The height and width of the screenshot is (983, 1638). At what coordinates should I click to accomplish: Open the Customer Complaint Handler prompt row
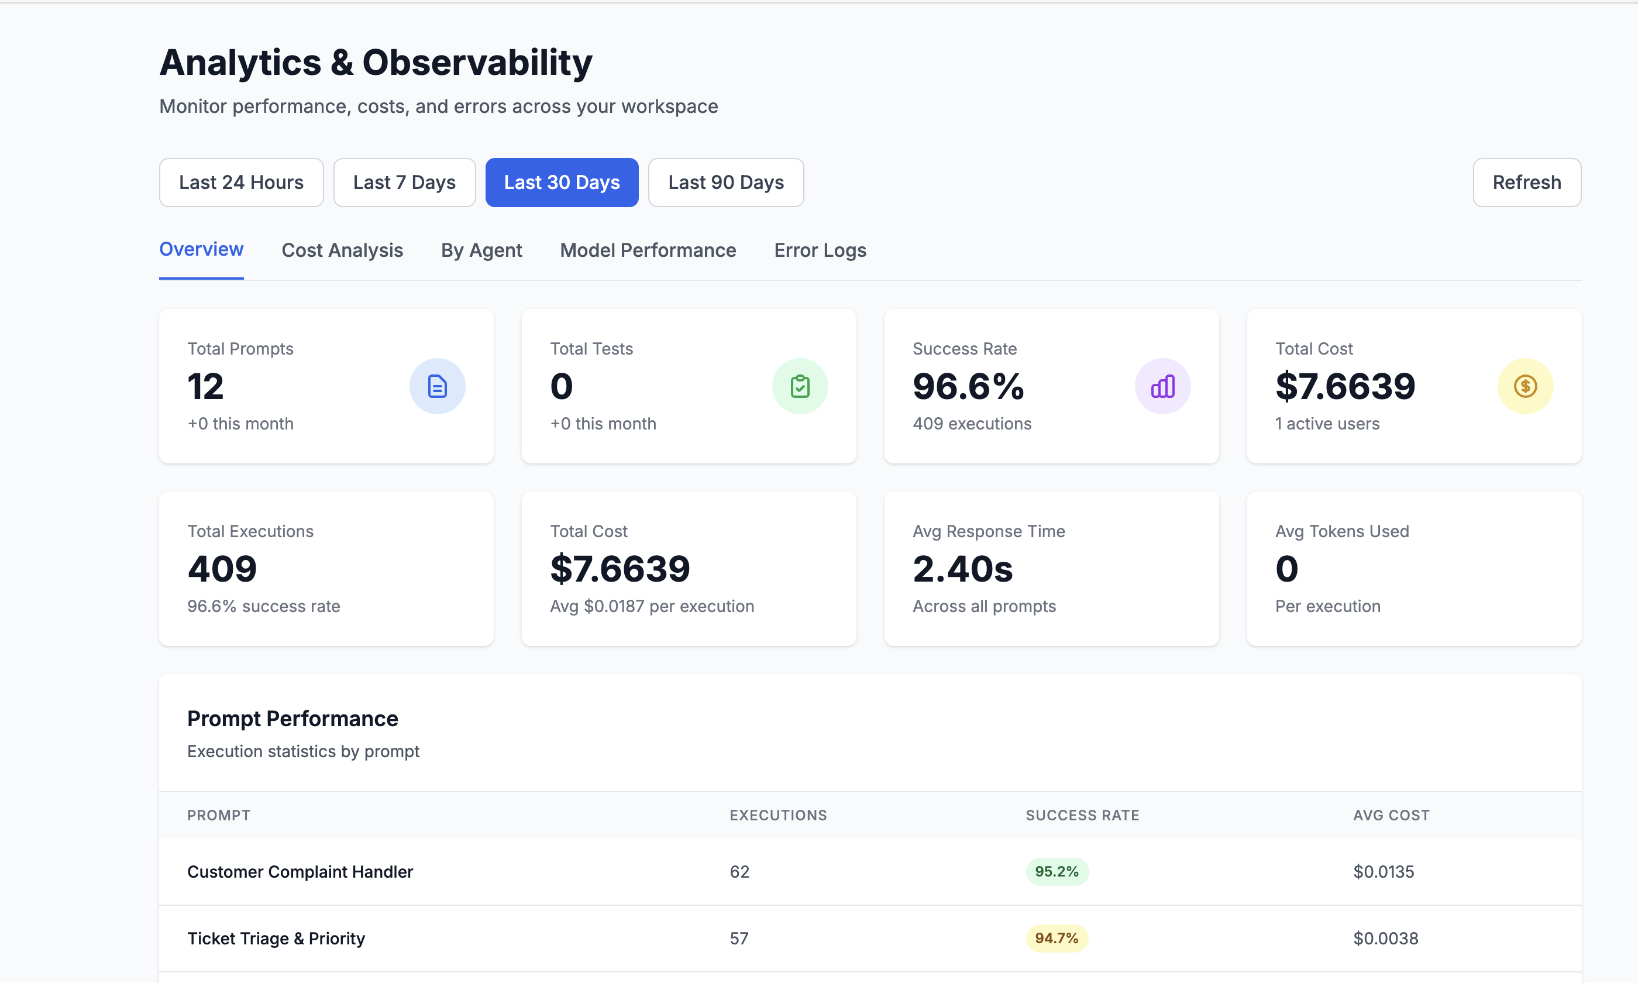[x=300, y=872]
